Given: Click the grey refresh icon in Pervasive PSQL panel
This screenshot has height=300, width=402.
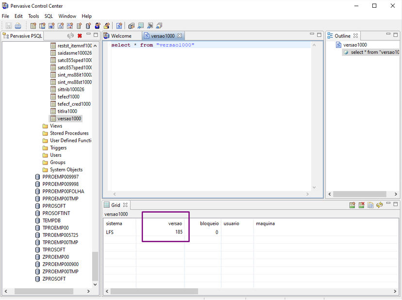Looking at the screenshot, I should pyautogui.click(x=70, y=35).
